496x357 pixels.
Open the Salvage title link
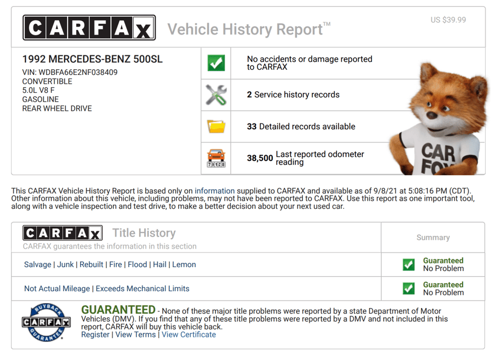pyautogui.click(x=37, y=265)
